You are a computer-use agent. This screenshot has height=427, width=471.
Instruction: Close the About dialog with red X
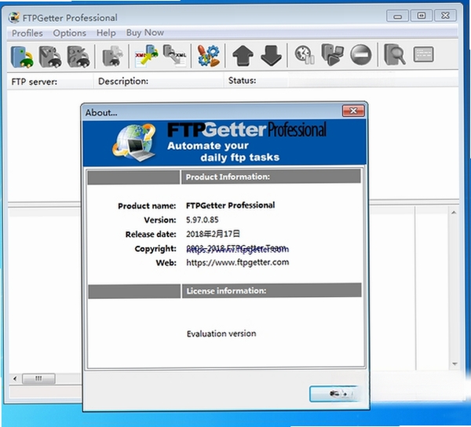point(353,111)
